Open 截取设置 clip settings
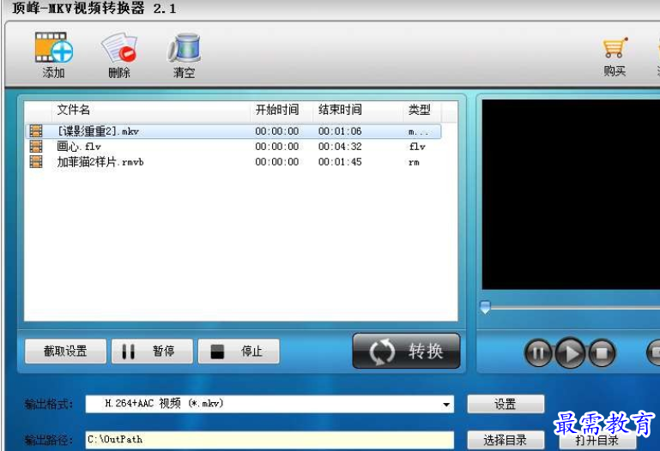660x451 pixels. pos(66,351)
